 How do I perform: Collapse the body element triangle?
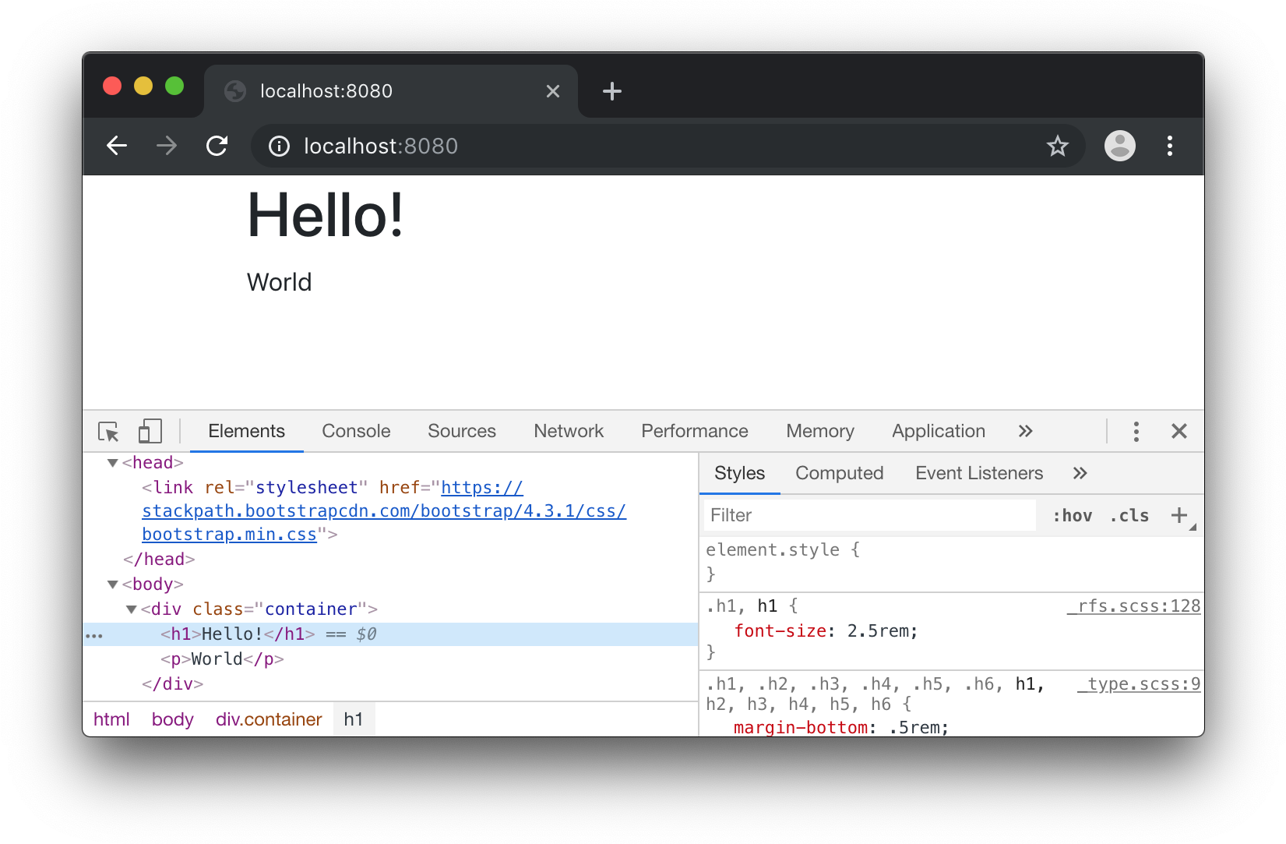112,584
